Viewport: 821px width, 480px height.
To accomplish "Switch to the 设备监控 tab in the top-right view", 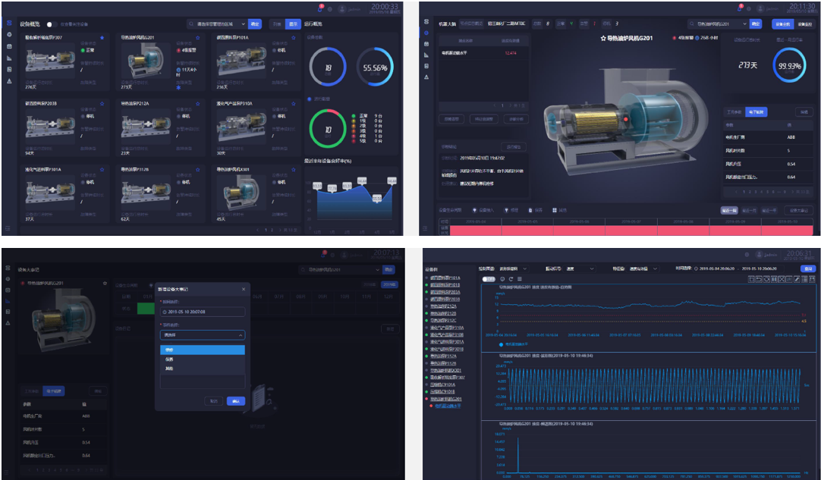I will tap(805, 24).
